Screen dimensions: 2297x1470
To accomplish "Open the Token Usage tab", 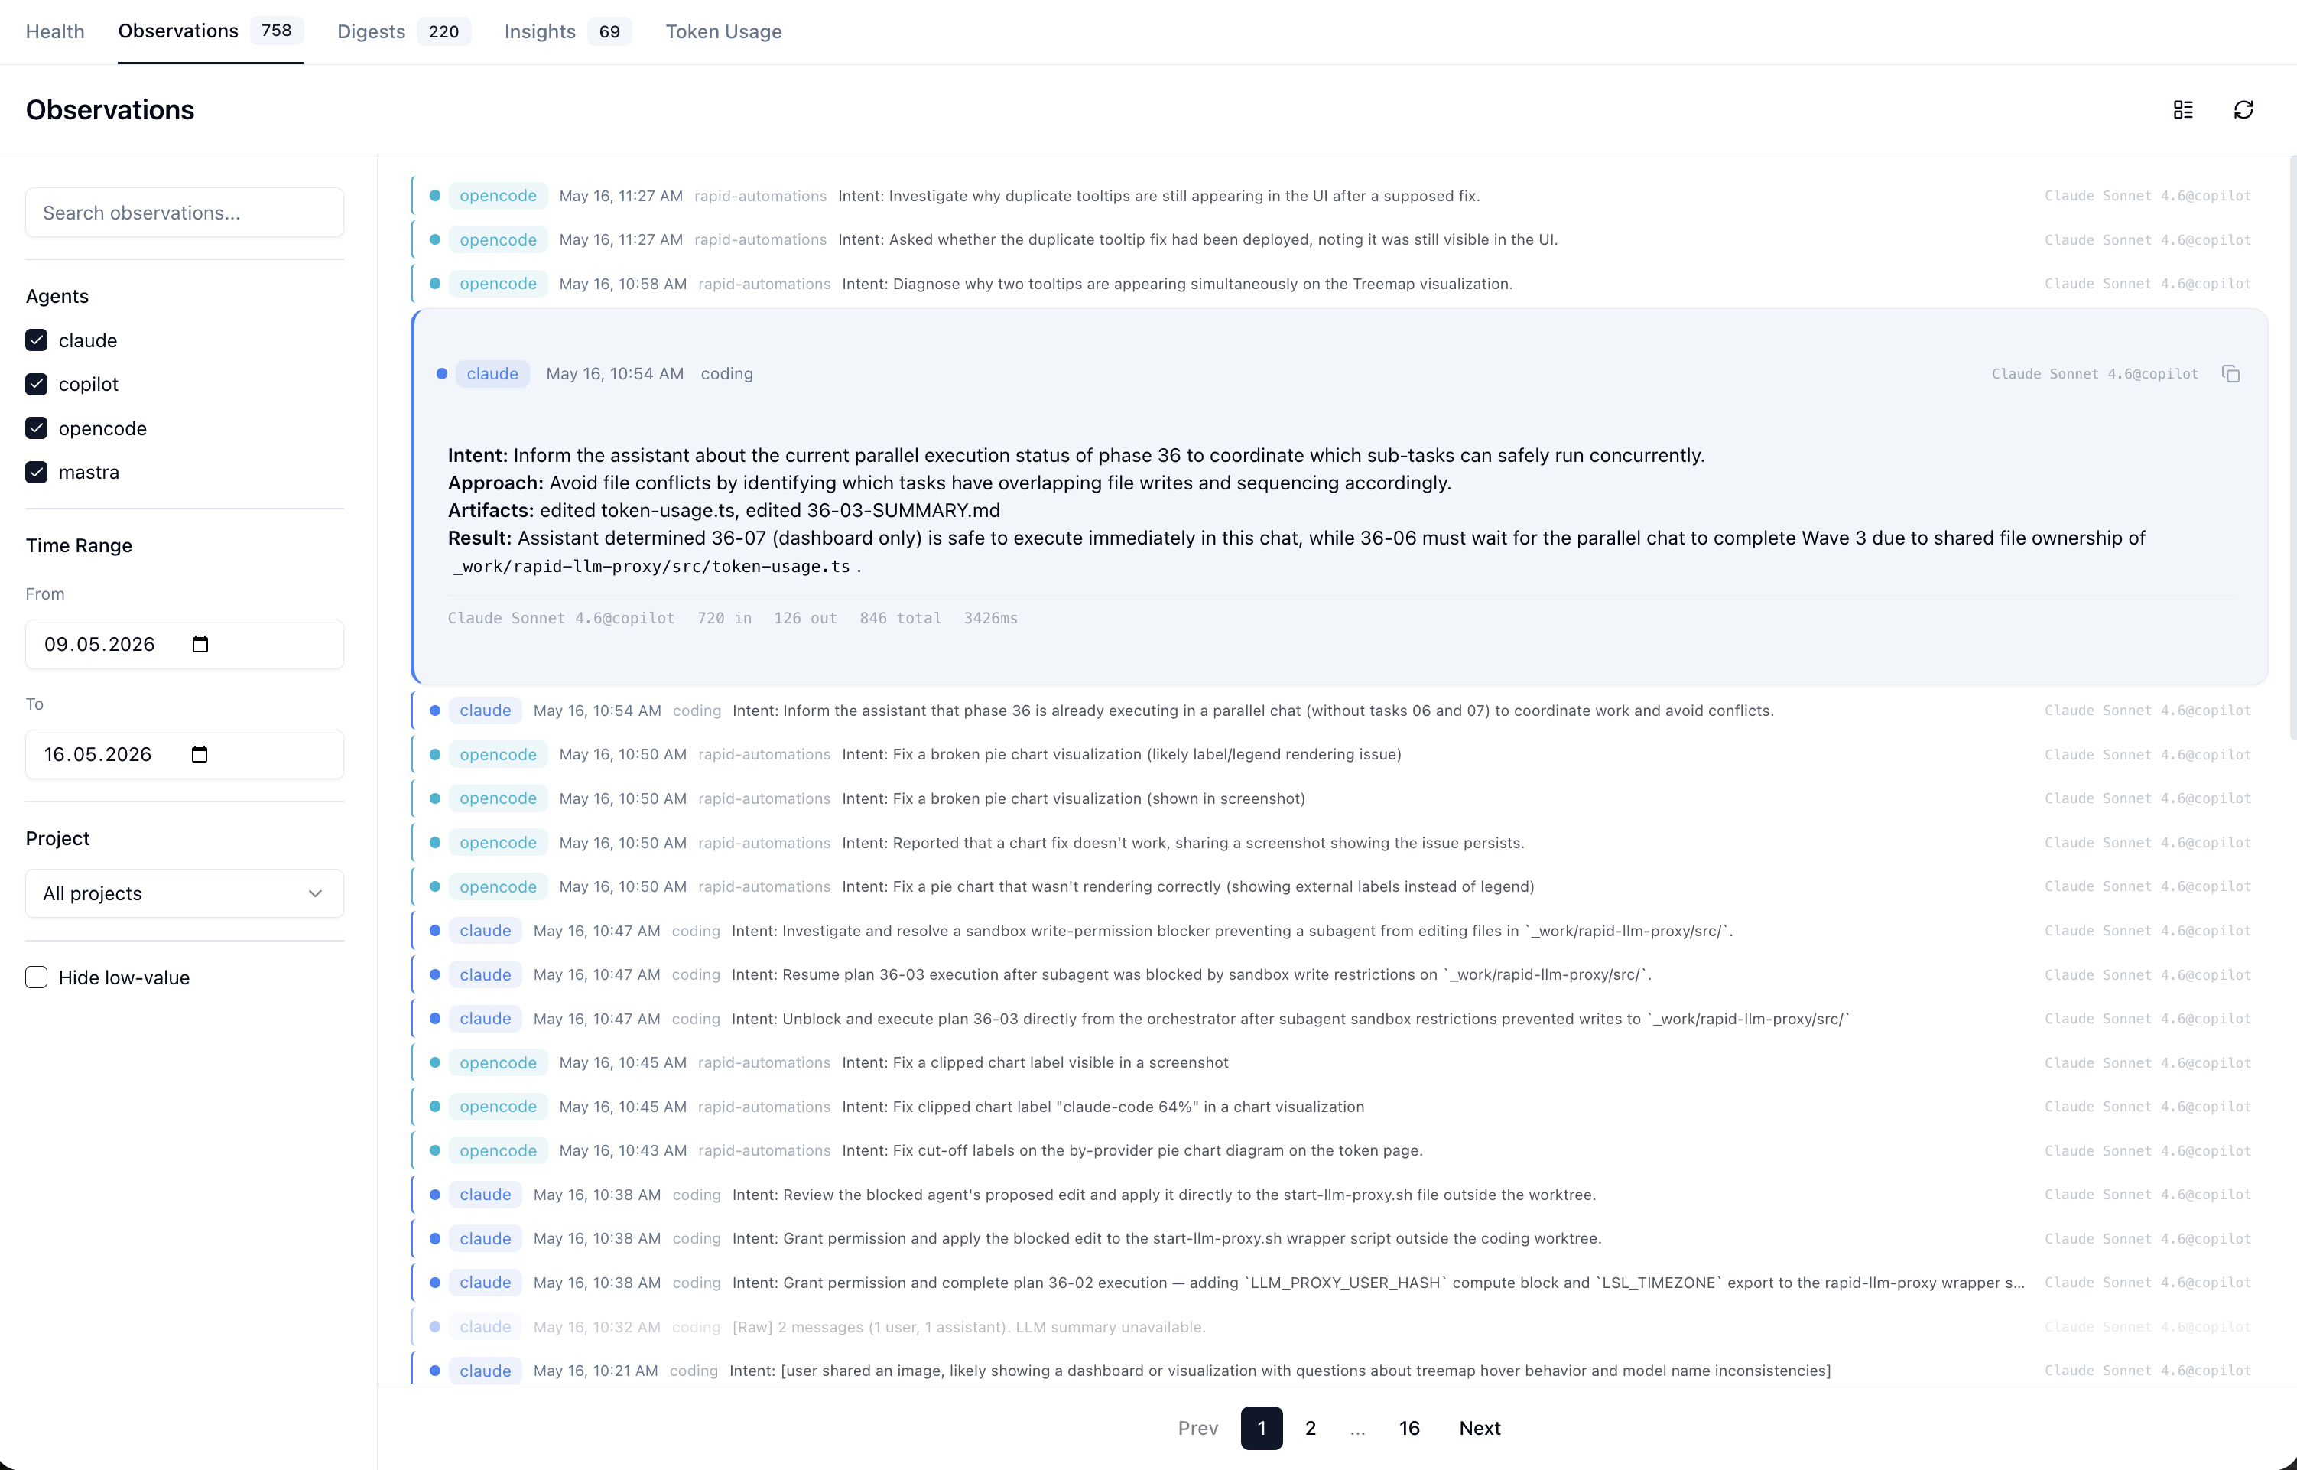I will pyautogui.click(x=723, y=31).
